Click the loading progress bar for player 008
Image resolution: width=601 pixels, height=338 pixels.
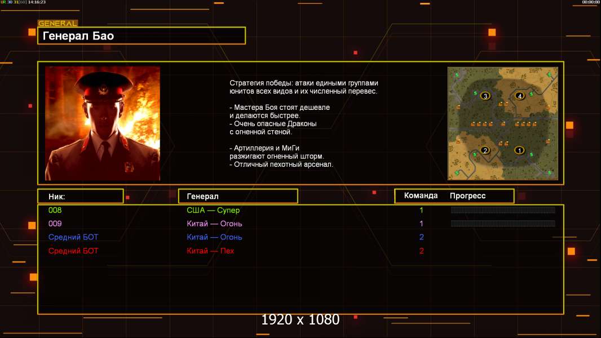click(502, 210)
